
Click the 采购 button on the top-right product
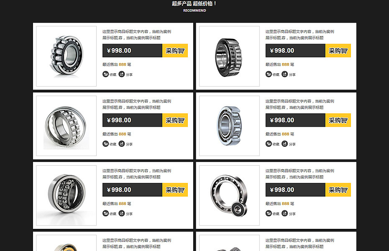tap(338, 51)
